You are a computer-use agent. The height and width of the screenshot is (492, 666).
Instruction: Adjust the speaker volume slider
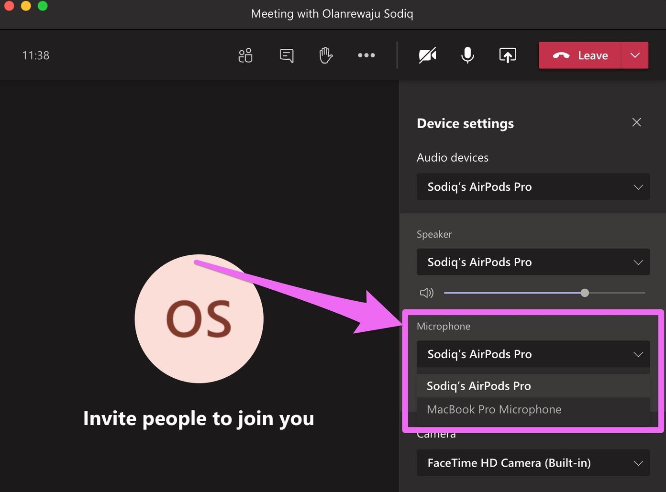tap(585, 293)
